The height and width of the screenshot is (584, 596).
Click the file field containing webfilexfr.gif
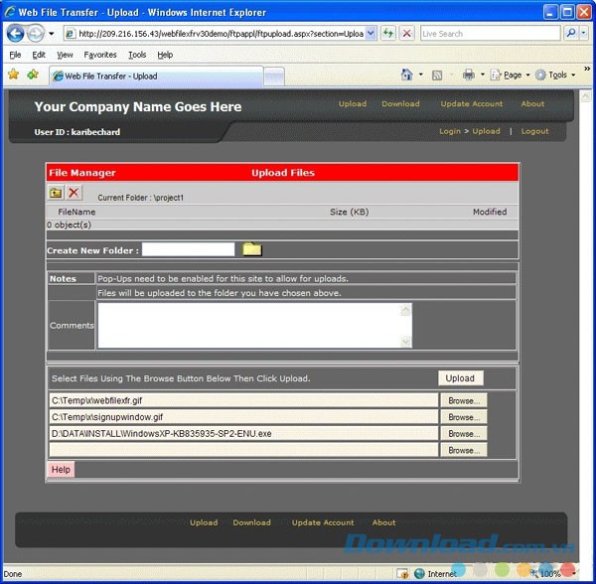point(243,400)
